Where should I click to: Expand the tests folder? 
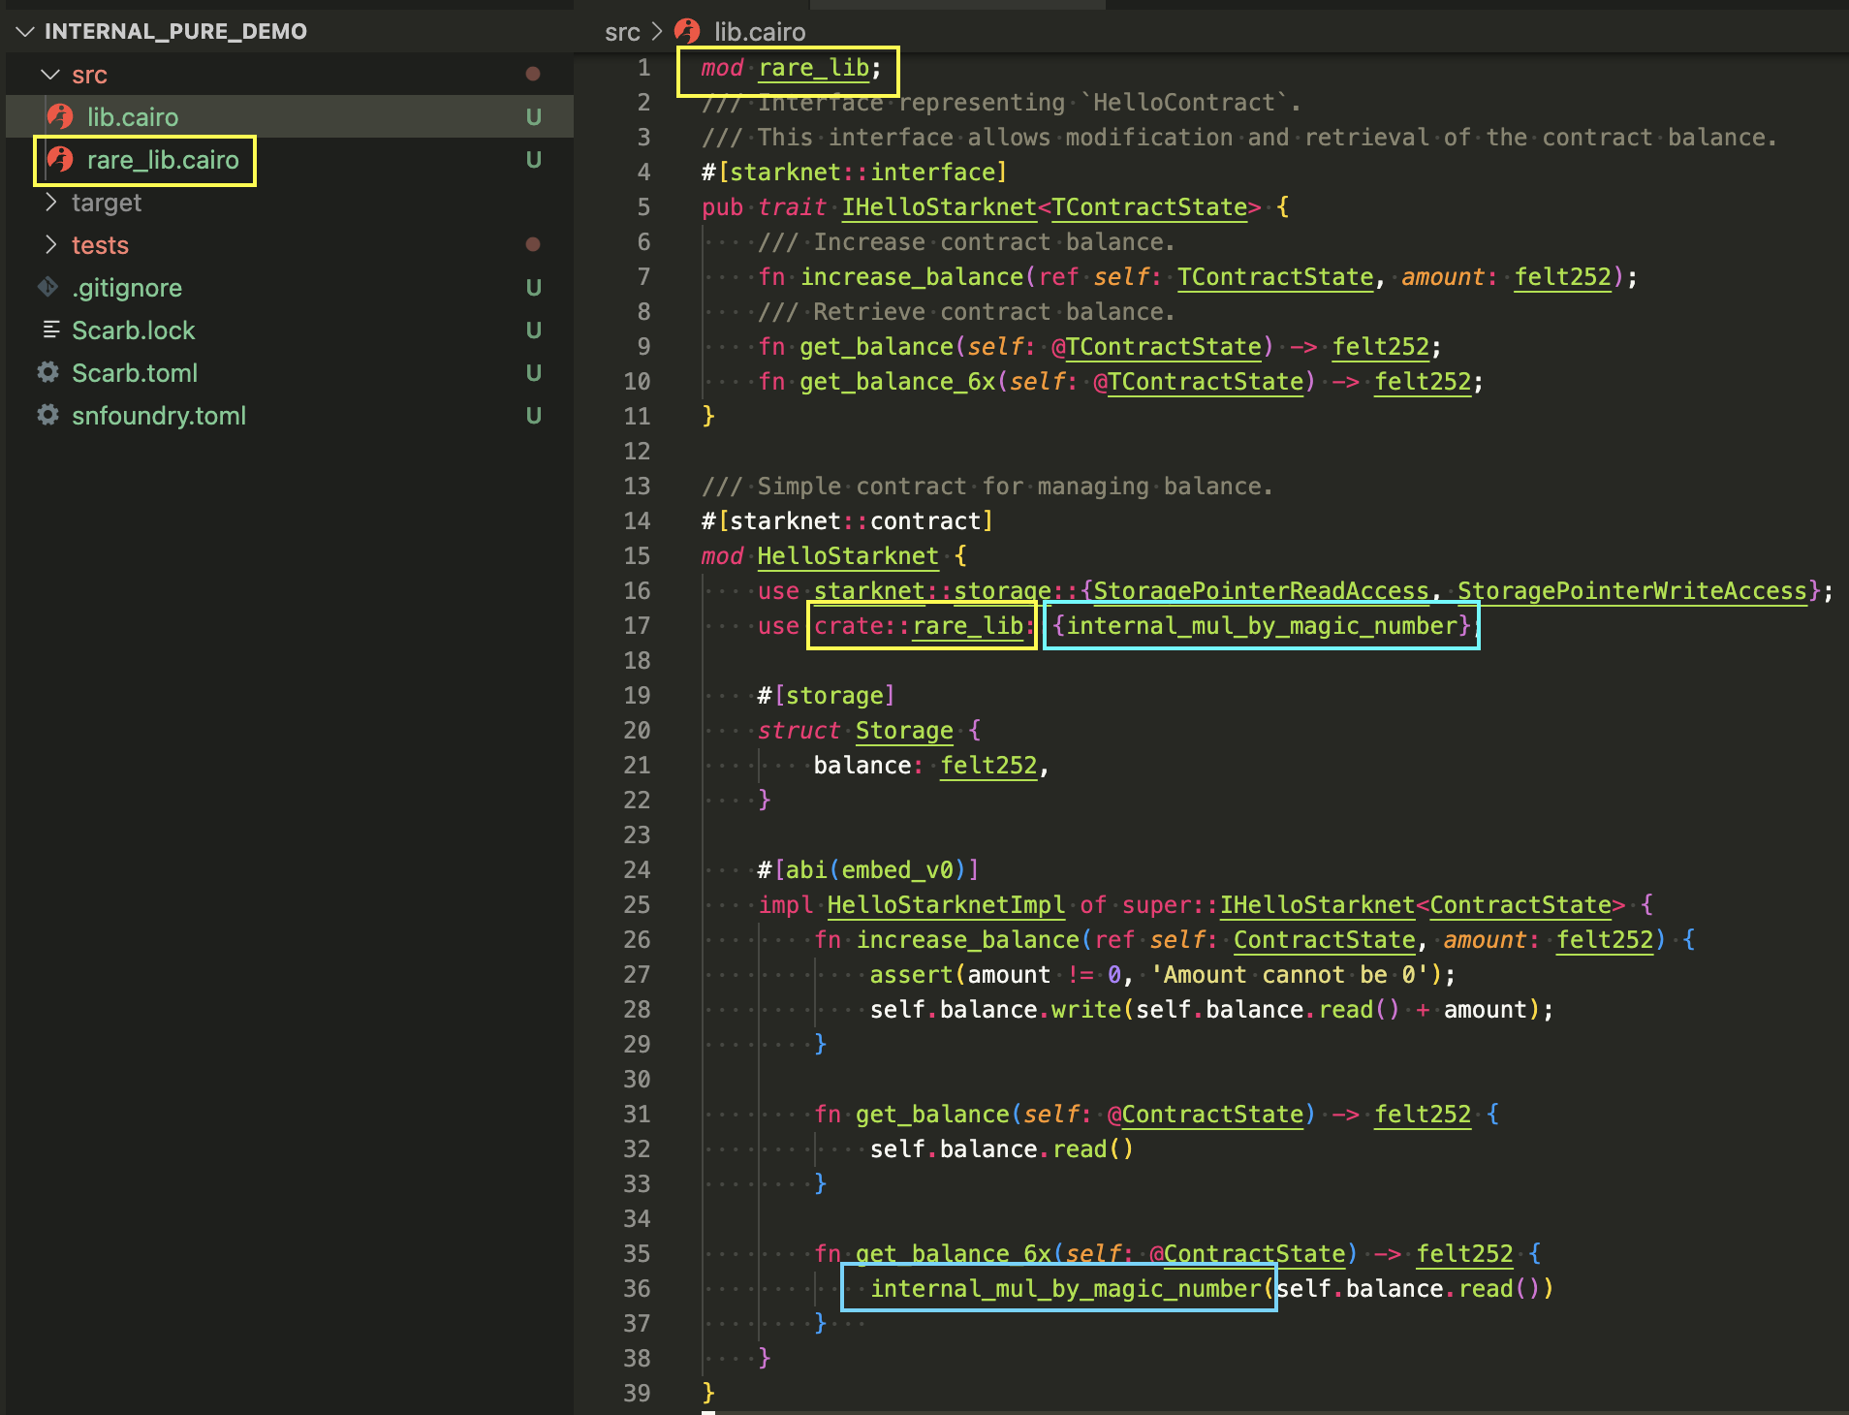tap(51, 245)
